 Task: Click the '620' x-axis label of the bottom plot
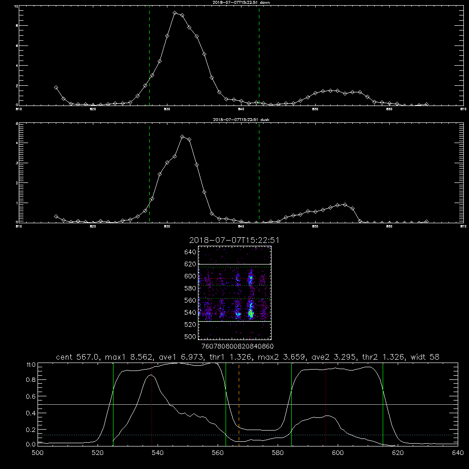(398, 453)
